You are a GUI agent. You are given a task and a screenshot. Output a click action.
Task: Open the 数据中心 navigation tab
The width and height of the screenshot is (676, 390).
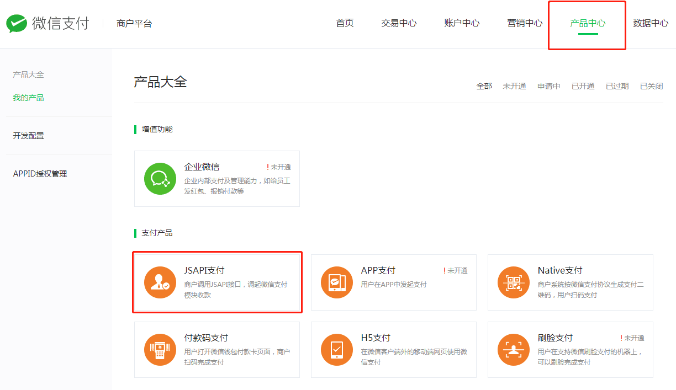click(x=651, y=23)
